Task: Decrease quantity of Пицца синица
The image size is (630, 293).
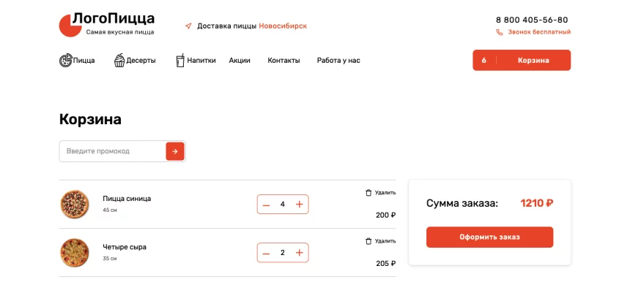Action: [266, 205]
